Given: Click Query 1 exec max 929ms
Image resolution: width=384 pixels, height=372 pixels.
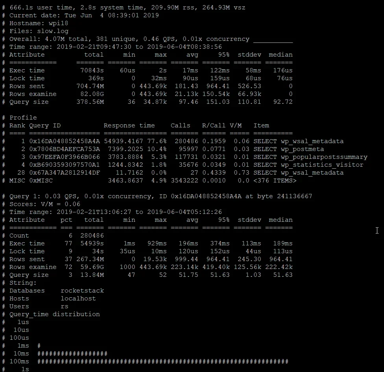Looking at the screenshot, I should (x=157, y=243).
